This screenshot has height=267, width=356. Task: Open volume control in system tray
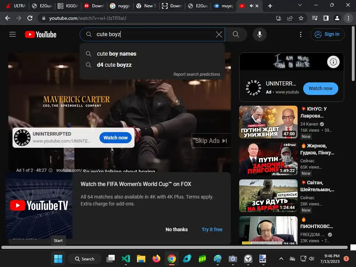pos(311,259)
